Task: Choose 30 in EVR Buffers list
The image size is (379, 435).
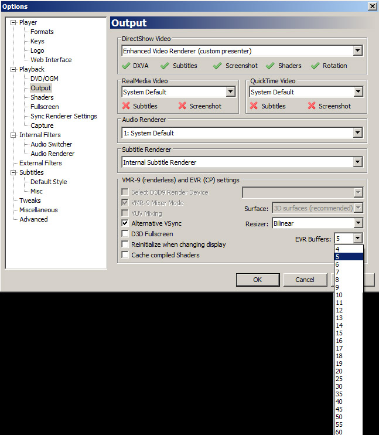Action: point(349,386)
